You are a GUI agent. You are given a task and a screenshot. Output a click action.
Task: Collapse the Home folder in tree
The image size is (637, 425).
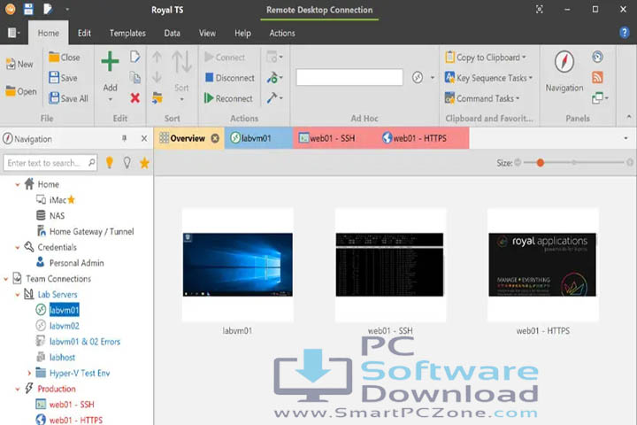[x=18, y=185]
